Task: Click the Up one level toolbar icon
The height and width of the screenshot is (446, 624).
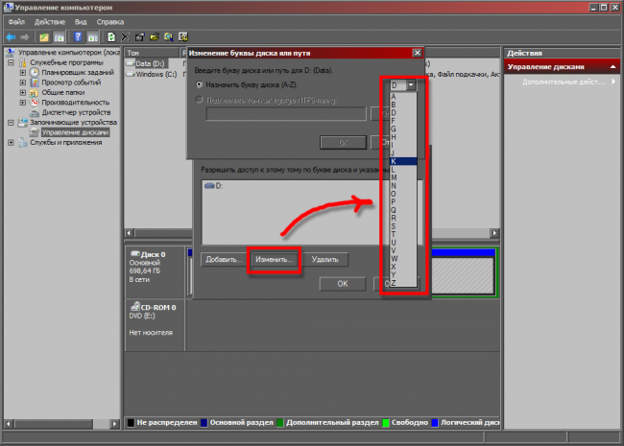Action: [44, 36]
